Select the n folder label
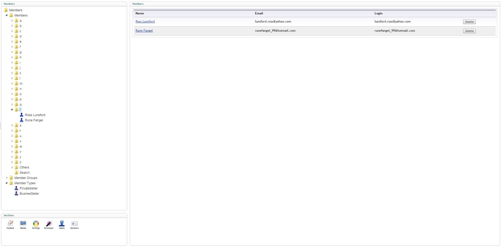The image size is (502, 250). (x=20, y=89)
